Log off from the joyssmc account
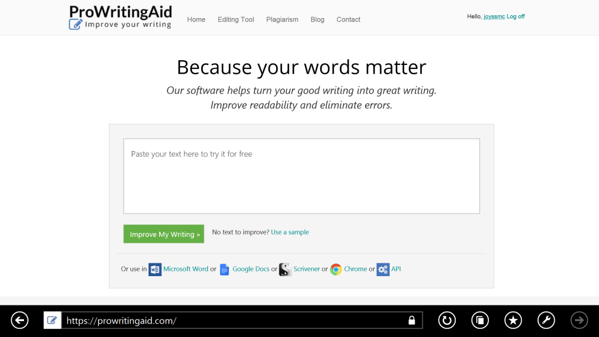Image resolution: width=599 pixels, height=337 pixels. [515, 16]
